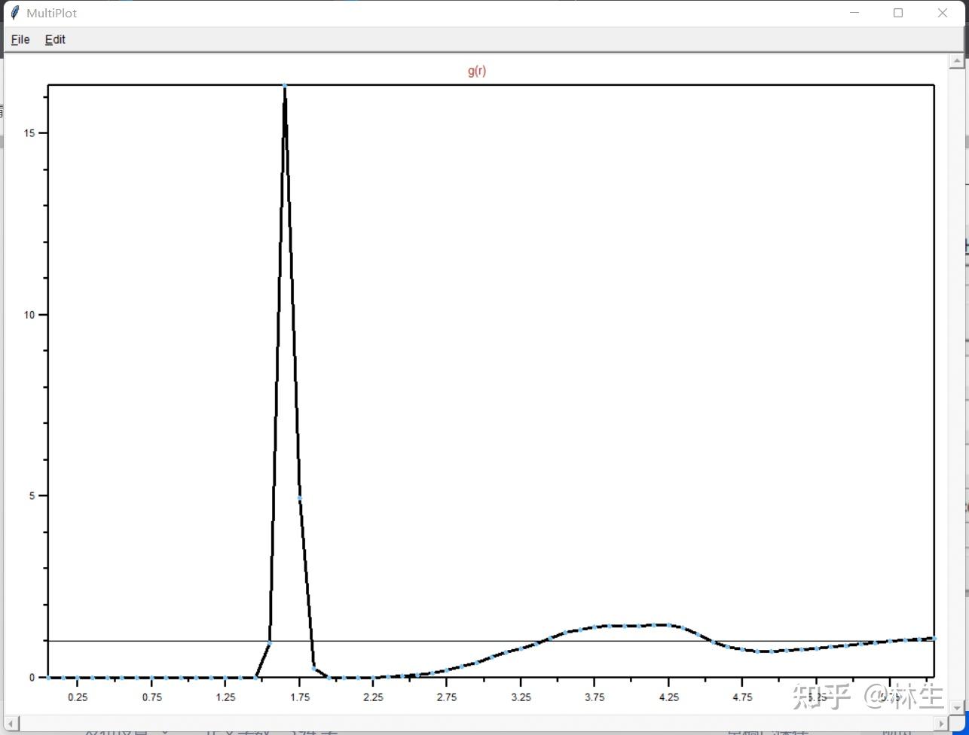The height and width of the screenshot is (735, 969).
Task: Open the File menu
Action: point(20,39)
